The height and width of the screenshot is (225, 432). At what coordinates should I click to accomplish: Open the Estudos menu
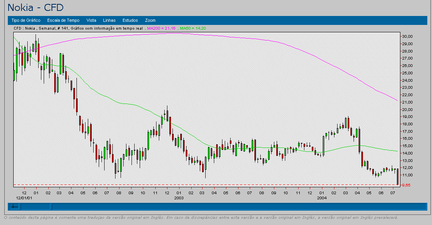click(130, 20)
